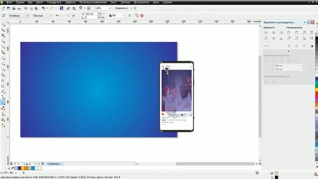Image resolution: width=318 pixels, height=179 pixels.
Task: Open the File menu
Action: coord(9,2)
